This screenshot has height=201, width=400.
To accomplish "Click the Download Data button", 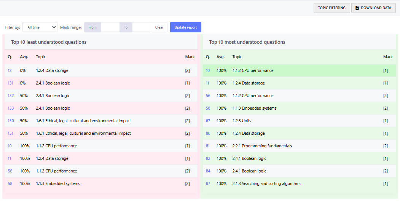I will [373, 8].
